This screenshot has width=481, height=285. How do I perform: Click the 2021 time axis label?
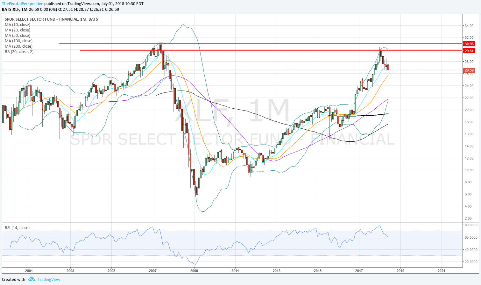click(x=442, y=271)
